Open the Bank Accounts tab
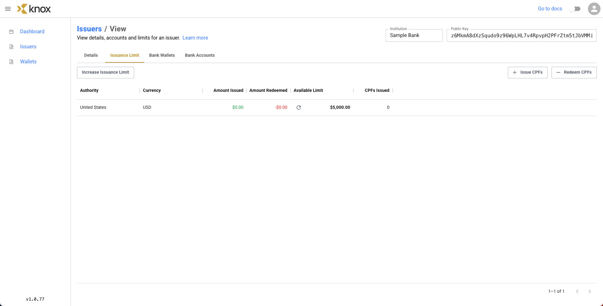Screen dimensions: 603x306 200,55
